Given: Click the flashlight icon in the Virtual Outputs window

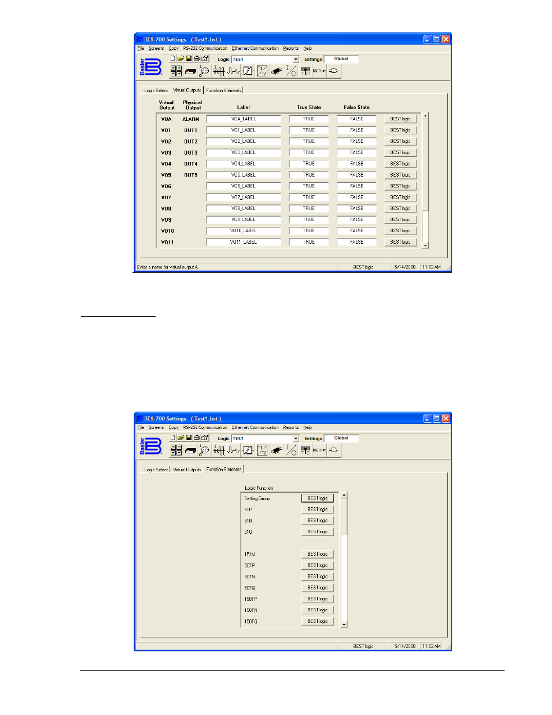Looking at the screenshot, I should (277, 71).
